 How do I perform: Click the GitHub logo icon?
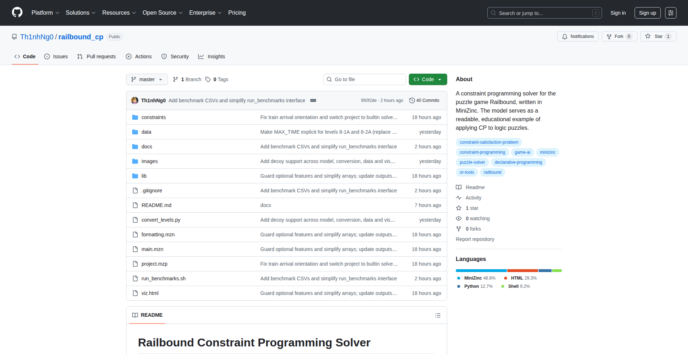pos(17,13)
